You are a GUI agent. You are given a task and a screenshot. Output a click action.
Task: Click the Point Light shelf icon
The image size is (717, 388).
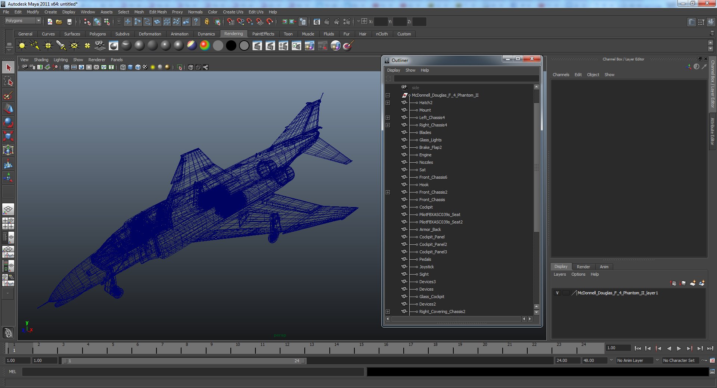[x=48, y=46]
